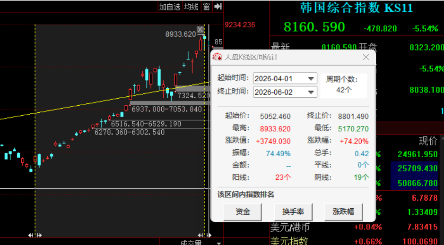The width and height of the screenshot is (444, 245).
Task: Click the 6937.000-7053.840 gap label
Action: (166, 109)
